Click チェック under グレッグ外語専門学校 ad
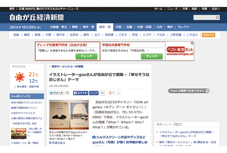The image size is (227, 153). click(86, 56)
